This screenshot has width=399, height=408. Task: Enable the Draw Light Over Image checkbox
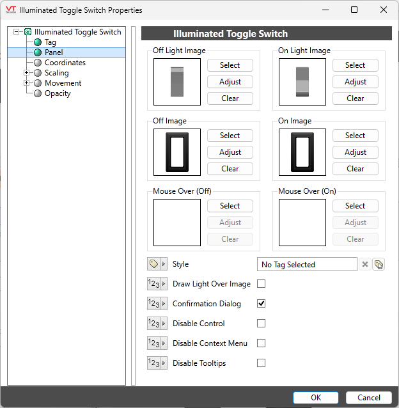point(261,284)
